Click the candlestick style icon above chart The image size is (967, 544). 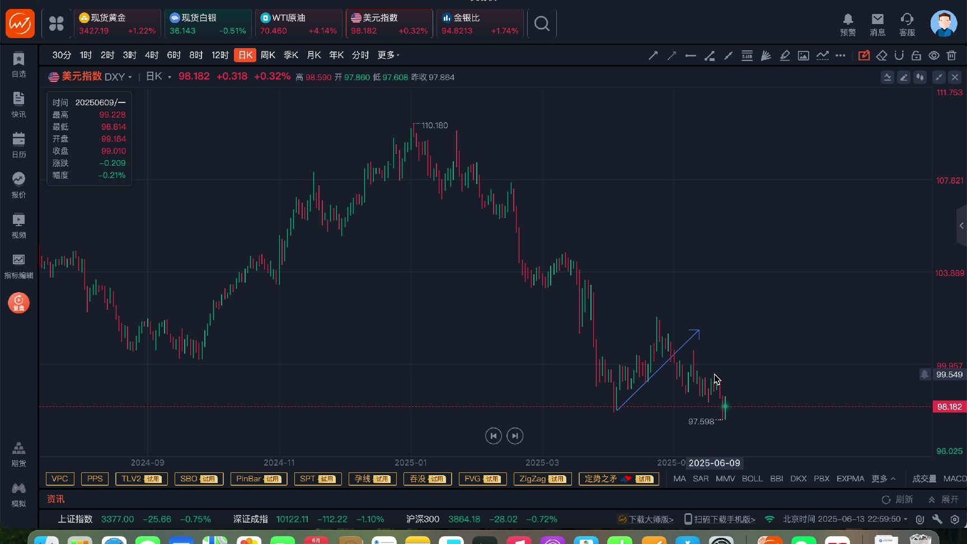(x=920, y=77)
